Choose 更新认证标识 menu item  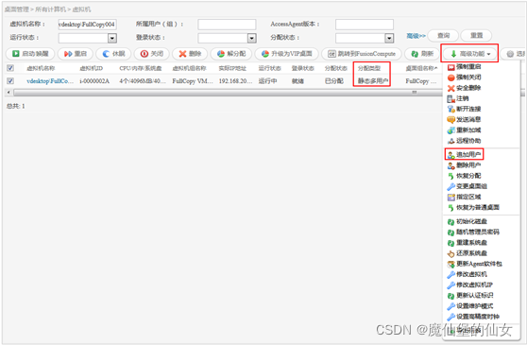tap(470, 296)
